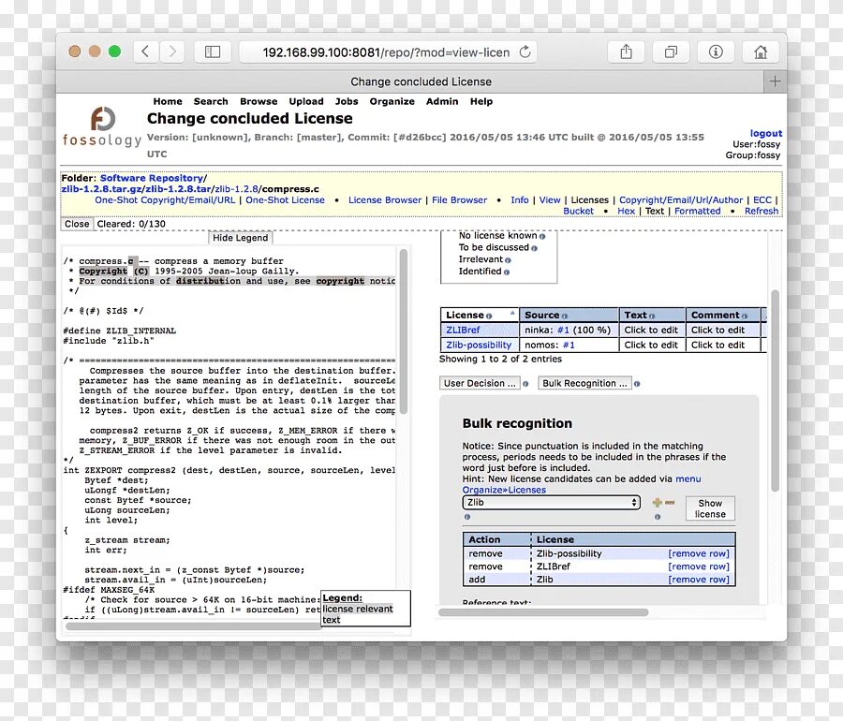
Task: Open the Home menu
Action: tap(168, 101)
